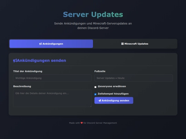Click the server icon beside Minecraft Updates
This screenshot has width=186, height=139.
(122, 44)
